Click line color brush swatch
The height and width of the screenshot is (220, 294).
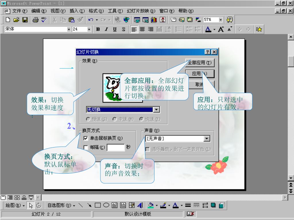pyautogui.click(x=163, y=205)
